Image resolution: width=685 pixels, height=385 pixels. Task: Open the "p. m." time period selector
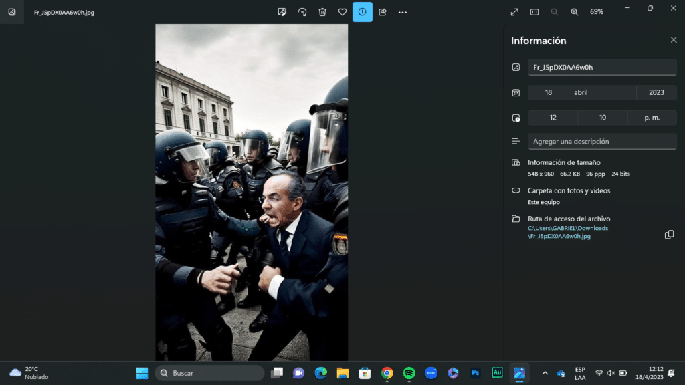pos(652,118)
